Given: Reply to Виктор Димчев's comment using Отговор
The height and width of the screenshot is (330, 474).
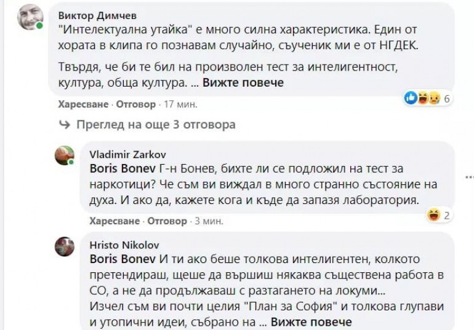Looking at the screenshot, I should (135, 104).
